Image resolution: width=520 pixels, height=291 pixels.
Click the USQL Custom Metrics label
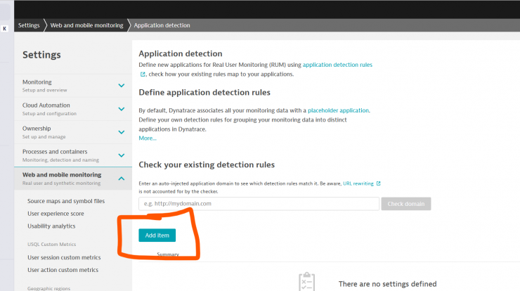tap(52, 244)
